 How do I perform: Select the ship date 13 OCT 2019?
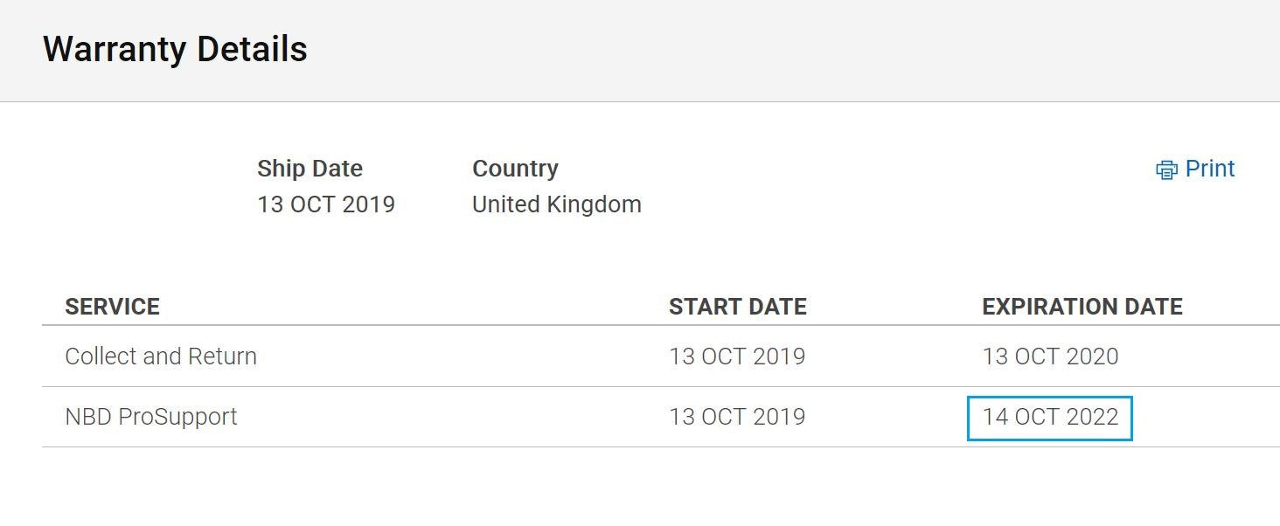(326, 204)
